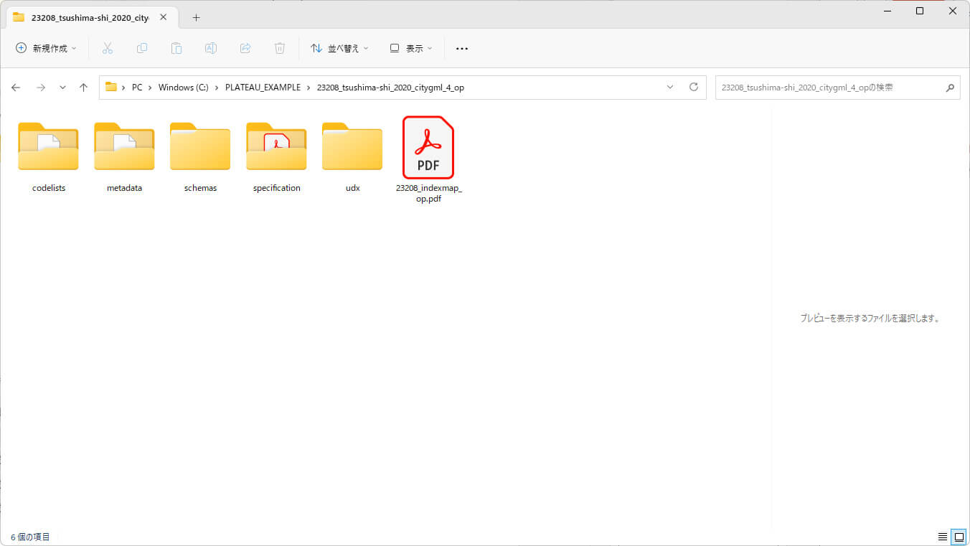Click the Rename icon in toolbar
Image resolution: width=970 pixels, height=546 pixels.
click(211, 48)
